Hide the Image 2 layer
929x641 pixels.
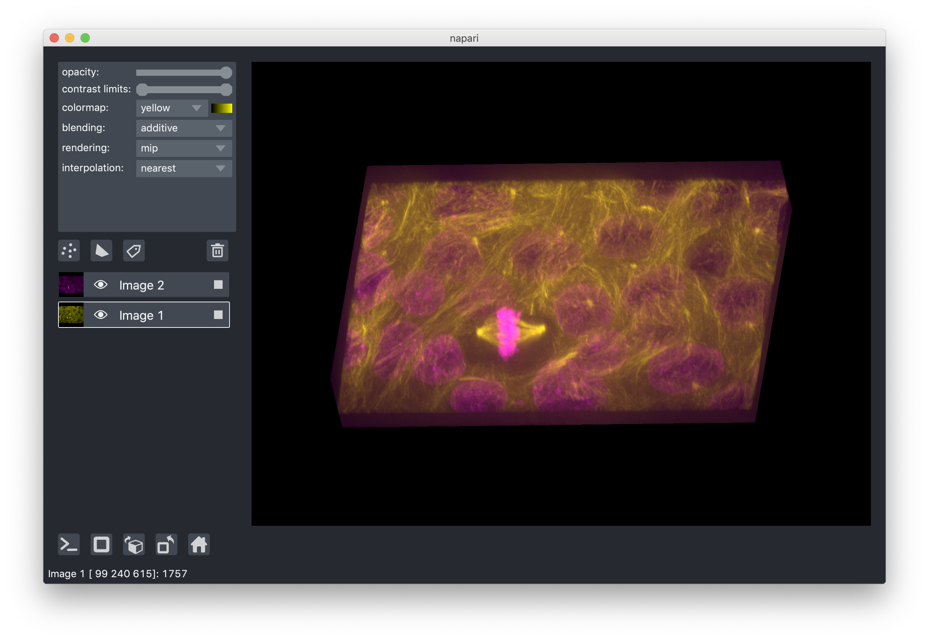[x=101, y=285]
